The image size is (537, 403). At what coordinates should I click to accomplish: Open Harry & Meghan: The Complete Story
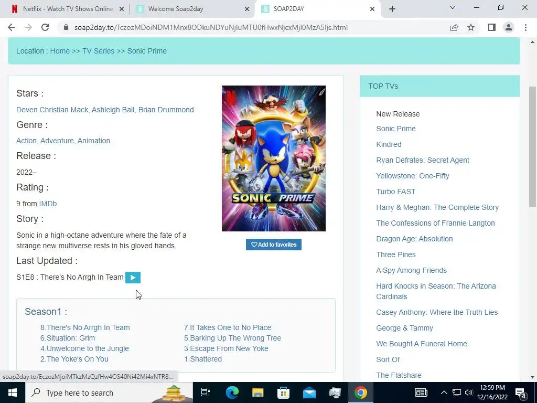pyautogui.click(x=437, y=207)
